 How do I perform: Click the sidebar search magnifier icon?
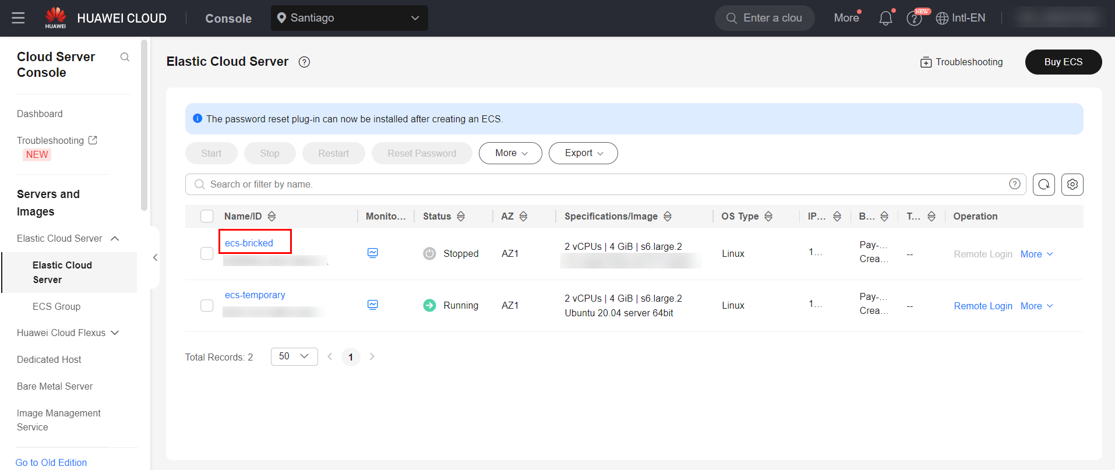tap(125, 57)
